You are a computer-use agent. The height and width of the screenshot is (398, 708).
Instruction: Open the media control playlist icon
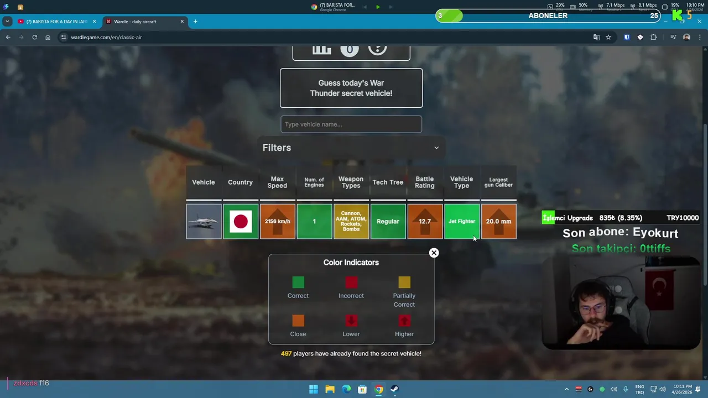(673, 37)
